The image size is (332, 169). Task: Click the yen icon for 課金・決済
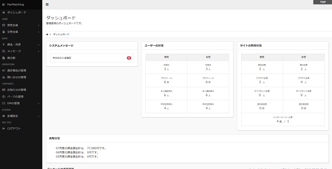coord(3,45)
